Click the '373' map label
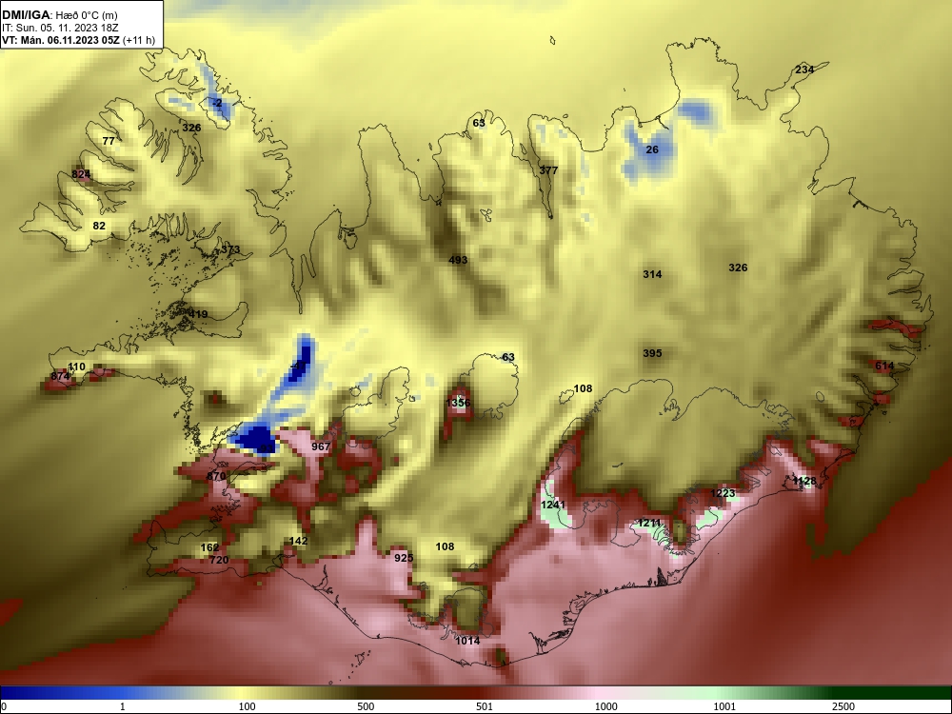This screenshot has height=714, width=952. click(x=230, y=249)
